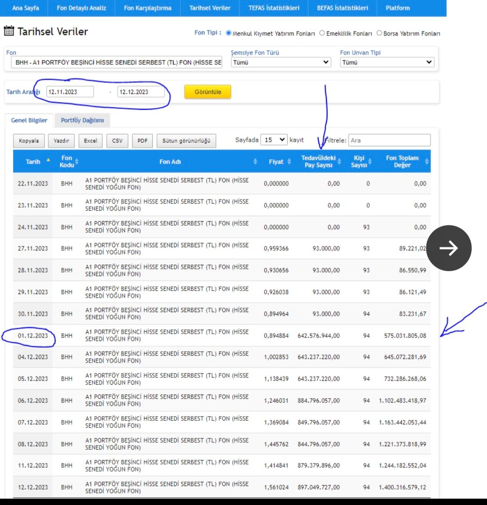The image size is (487, 505).
Task: Click date cell 22.11.2023
Action: (x=32, y=184)
